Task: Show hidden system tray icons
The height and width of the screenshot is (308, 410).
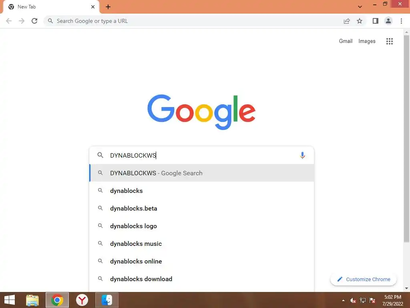Action: 343,300
